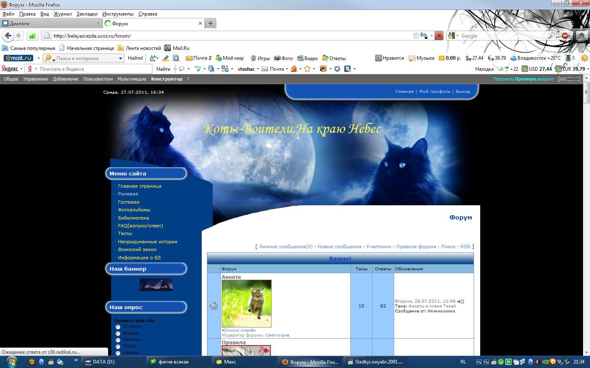
Task: Click the bookmark star in address bar
Action: [x=416, y=36]
